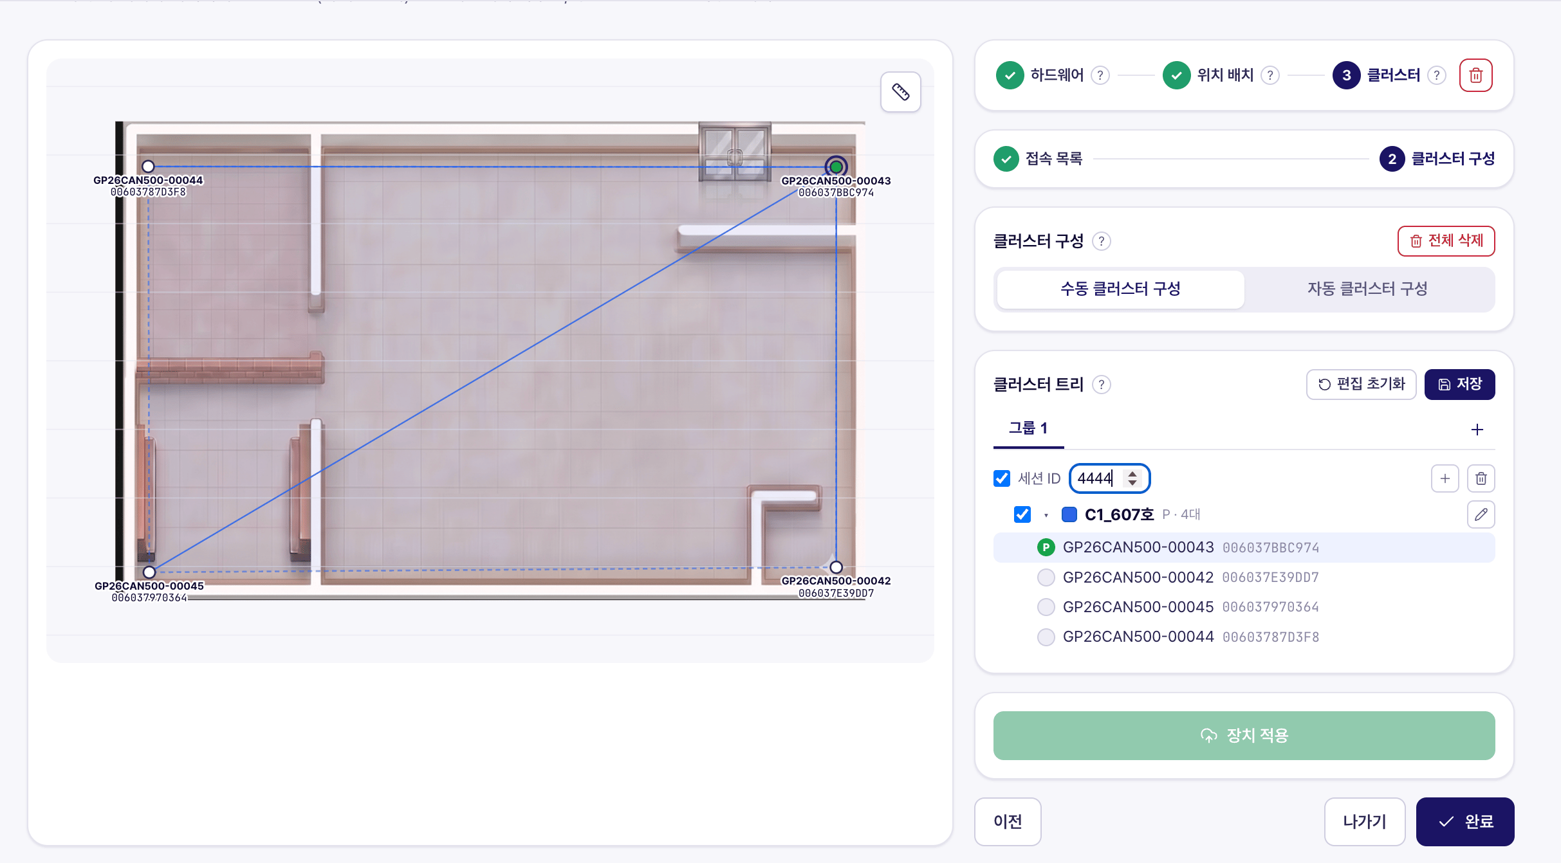Click the red trash icon beside 클러스터 step

(x=1475, y=75)
